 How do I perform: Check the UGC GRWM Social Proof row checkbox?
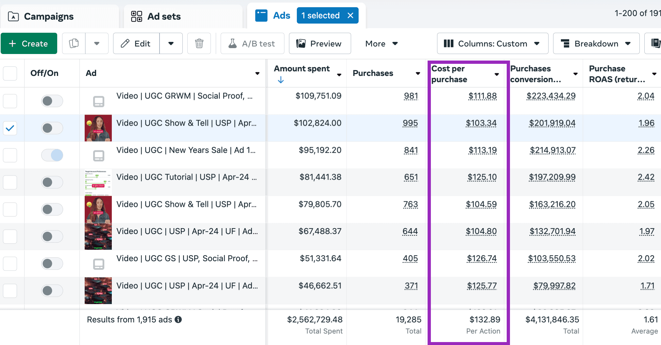10,101
